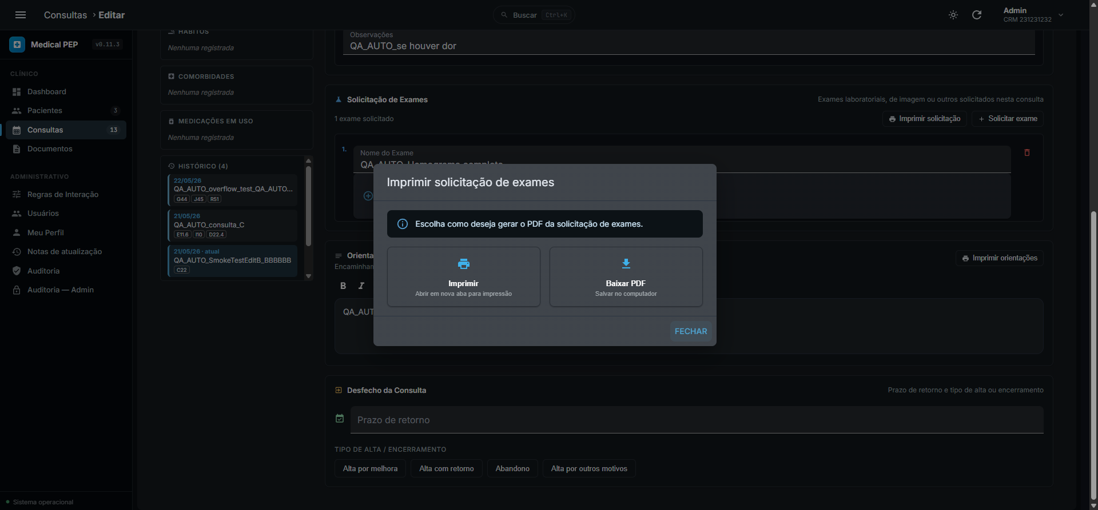Open Dashboard in the sidebar
The image size is (1098, 510).
tap(66, 91)
